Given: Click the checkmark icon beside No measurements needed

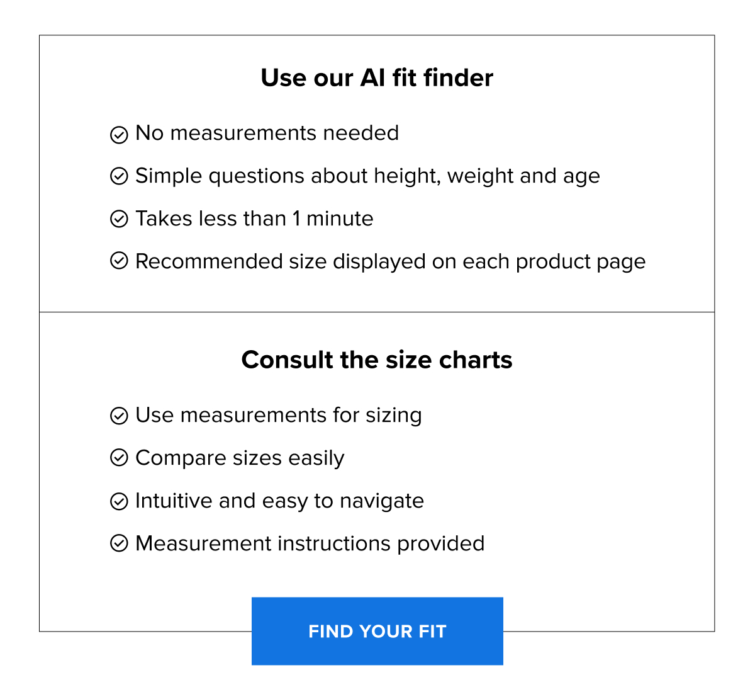Looking at the screenshot, I should point(120,134).
